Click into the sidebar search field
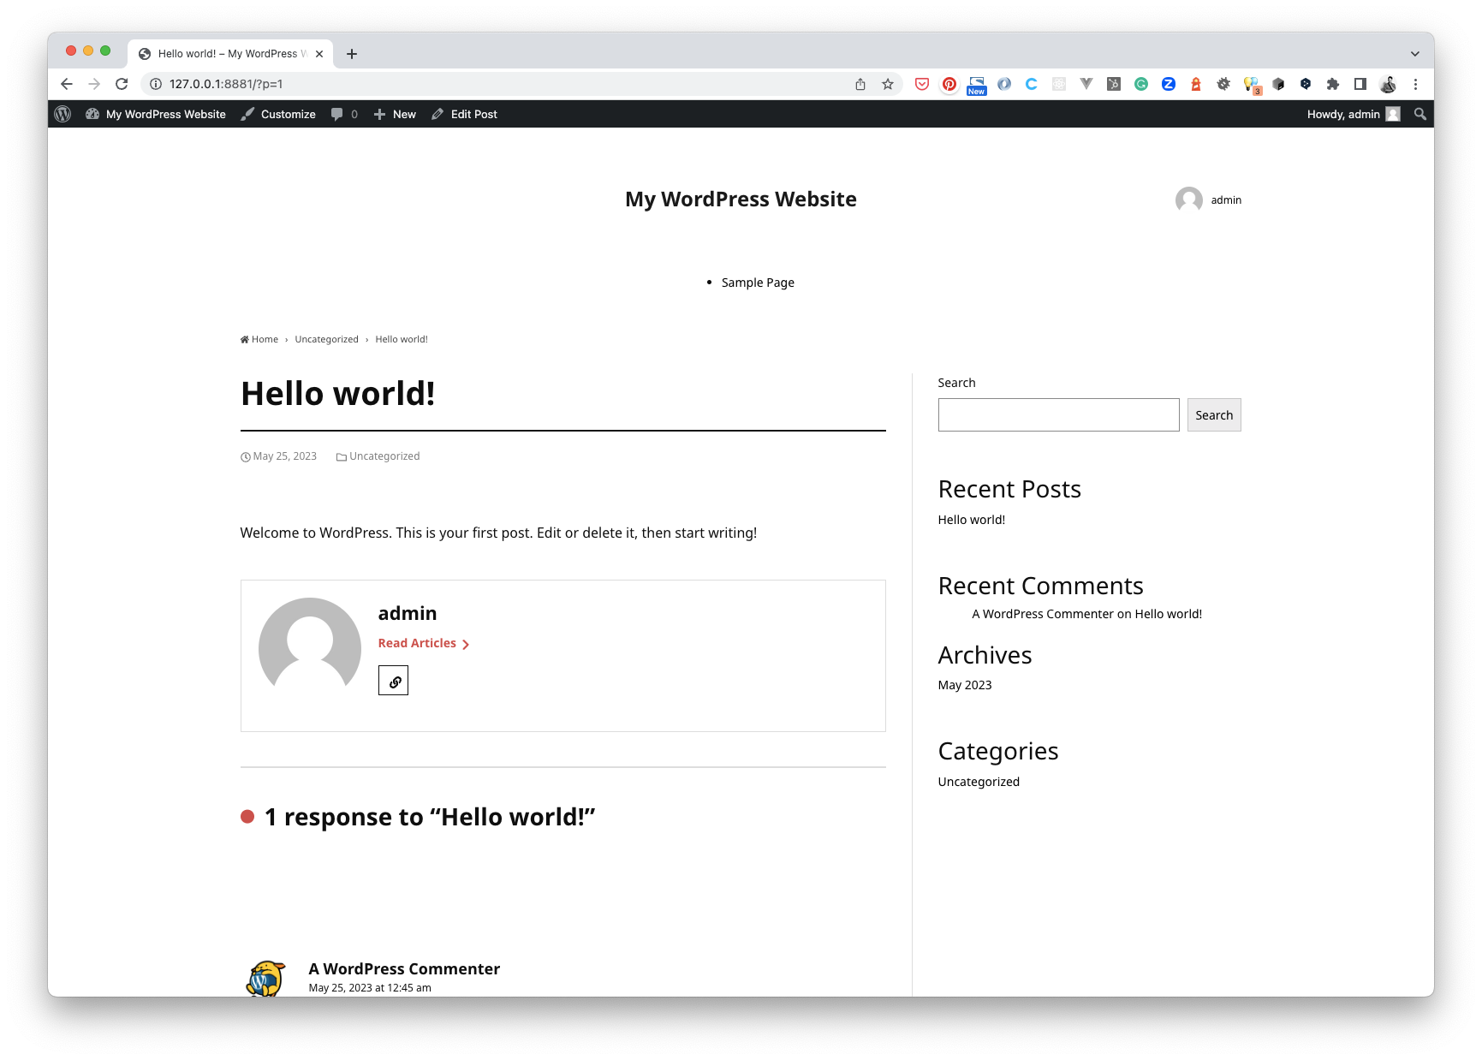The image size is (1482, 1060). coord(1058,415)
